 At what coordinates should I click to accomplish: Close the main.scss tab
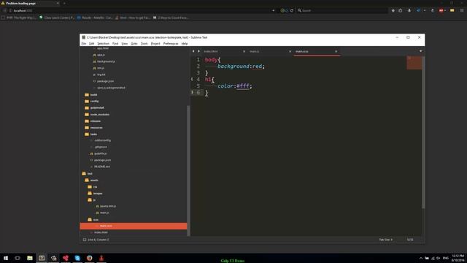point(336,51)
